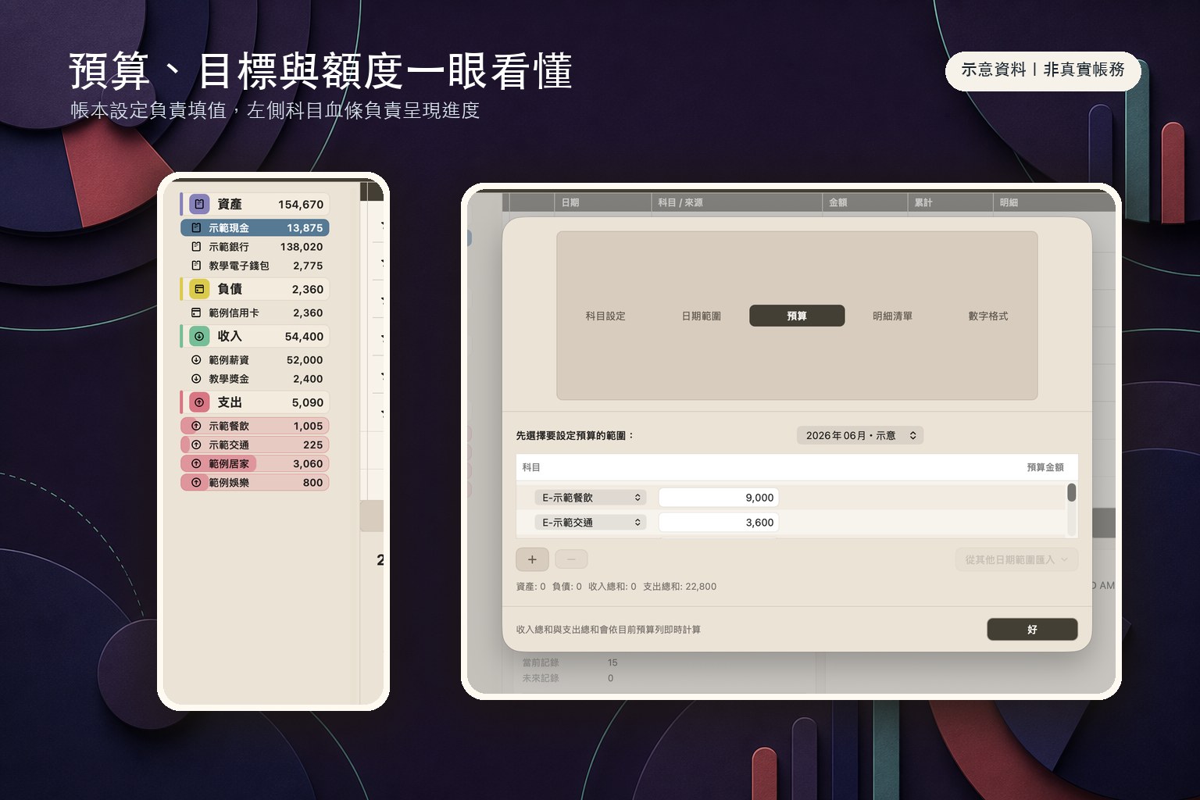Click the 科目 budget table column header
The height and width of the screenshot is (800, 1200).
531,467
